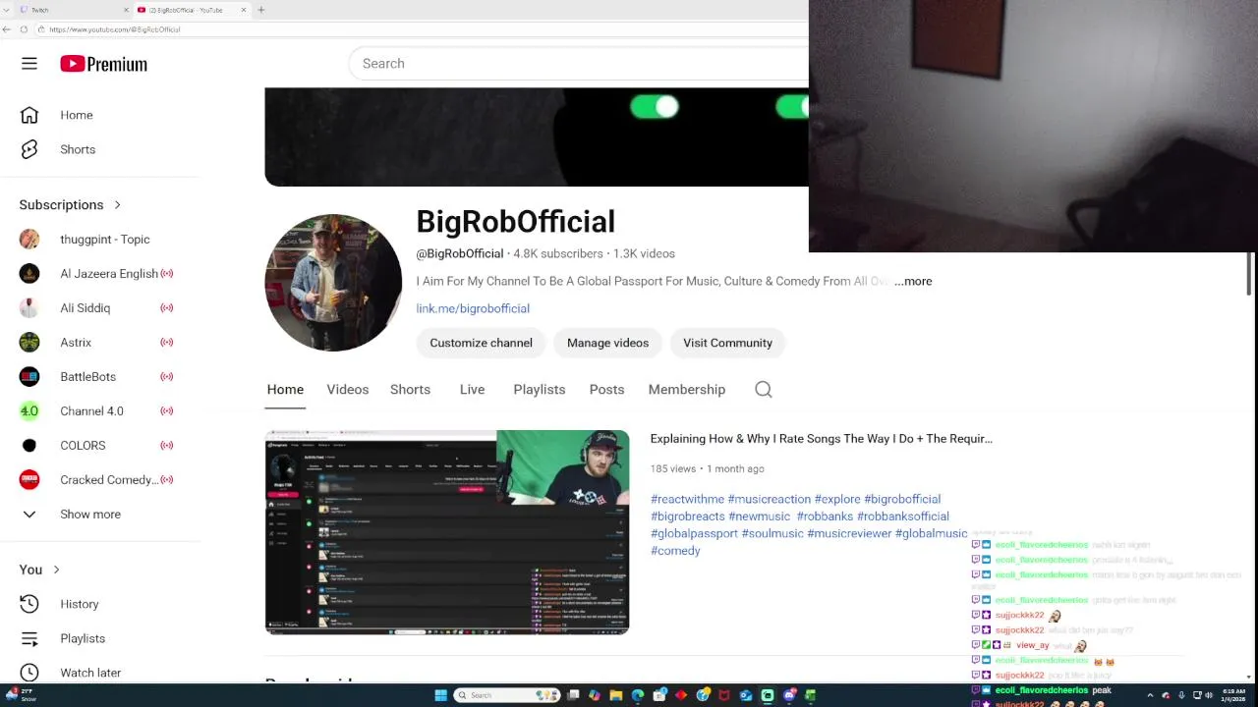Select the BigRobOfficial YouTube browser tab

pos(192,10)
